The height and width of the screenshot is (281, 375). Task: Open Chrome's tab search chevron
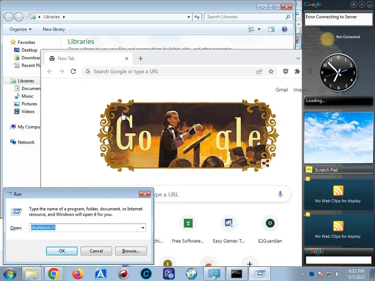(x=298, y=59)
